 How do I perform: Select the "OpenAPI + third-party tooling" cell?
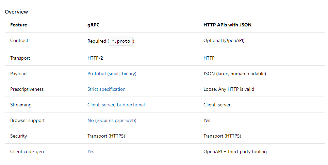pyautogui.click(x=235, y=151)
